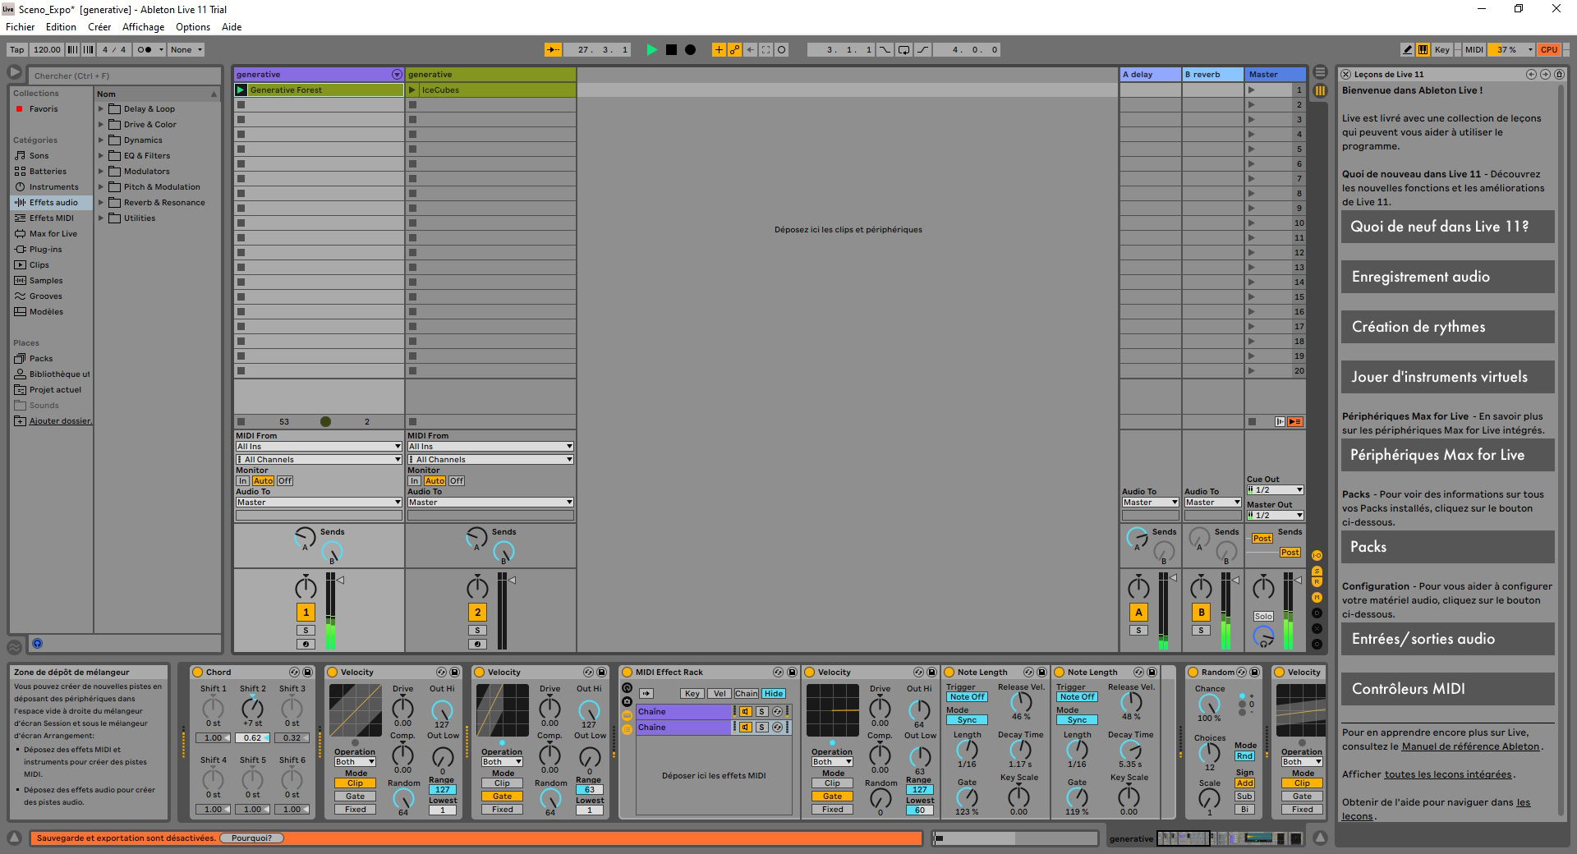This screenshot has width=1577, height=854.
Task: Open the Affichage menu
Action: 143,27
